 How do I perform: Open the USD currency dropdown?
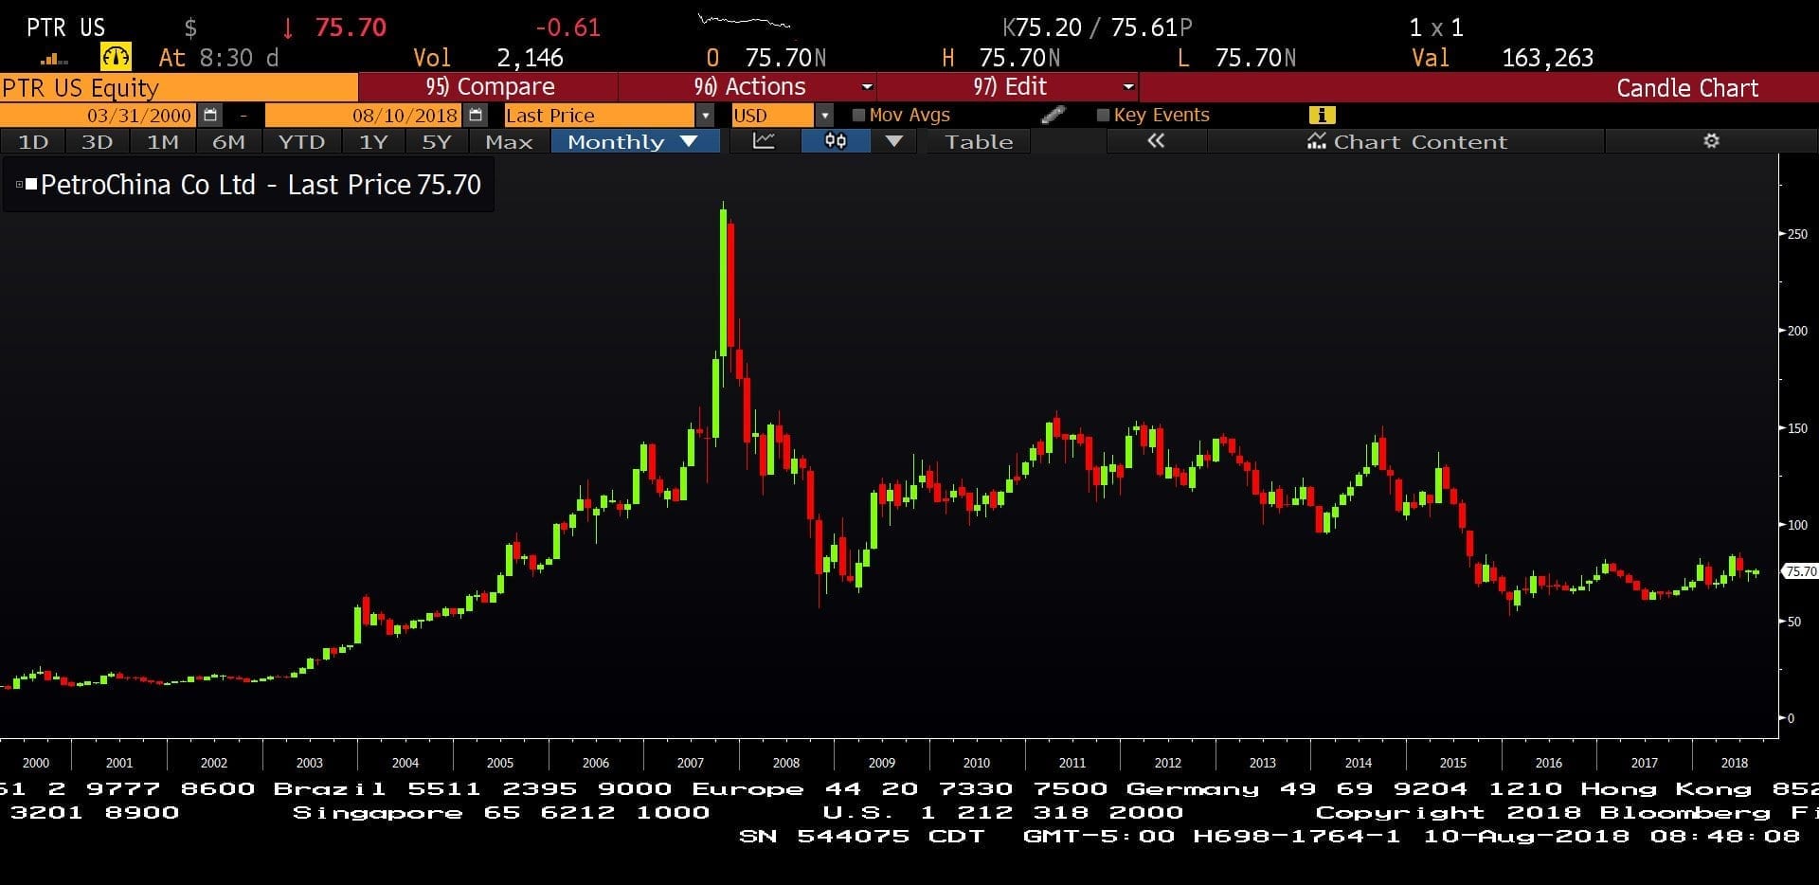pyautogui.click(x=824, y=116)
